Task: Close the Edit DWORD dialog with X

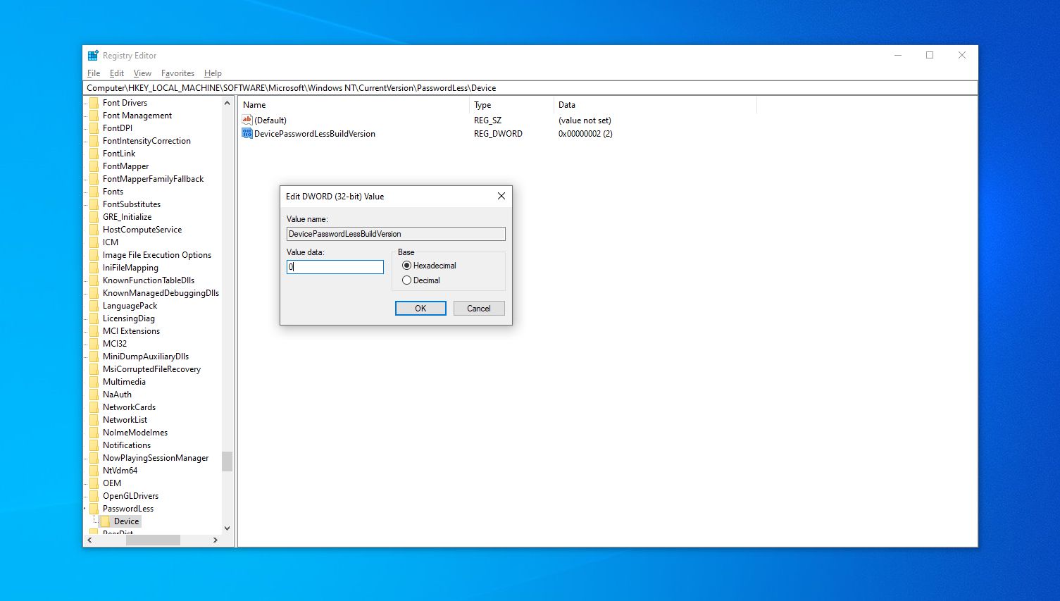Action: point(501,196)
